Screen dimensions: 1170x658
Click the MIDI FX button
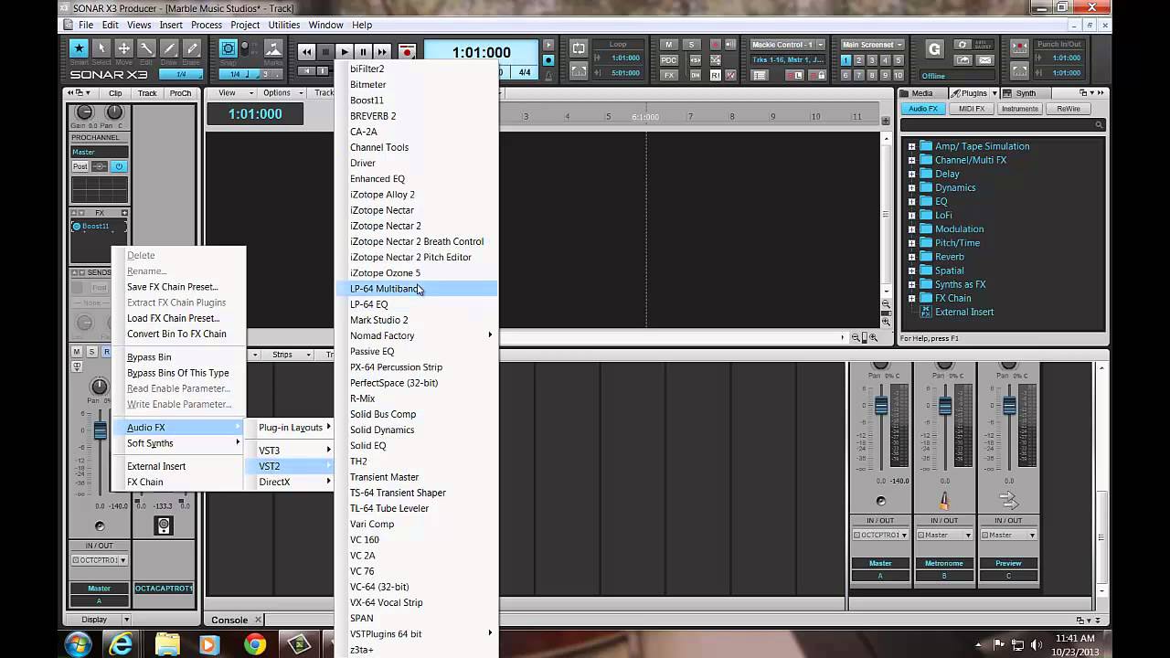point(971,109)
